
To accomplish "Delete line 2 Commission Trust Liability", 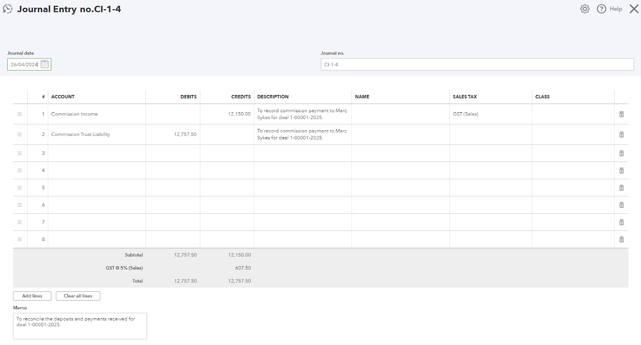I will [621, 135].
